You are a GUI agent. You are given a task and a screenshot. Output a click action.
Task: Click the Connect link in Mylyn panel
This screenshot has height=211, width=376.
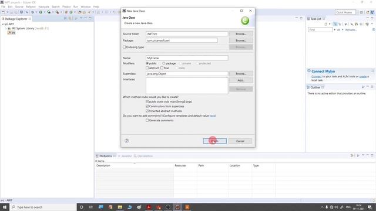(x=316, y=77)
